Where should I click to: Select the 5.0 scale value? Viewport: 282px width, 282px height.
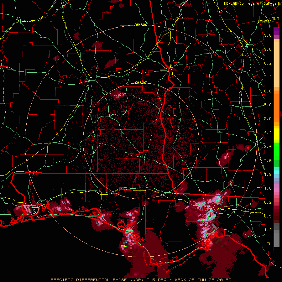pos(268,119)
